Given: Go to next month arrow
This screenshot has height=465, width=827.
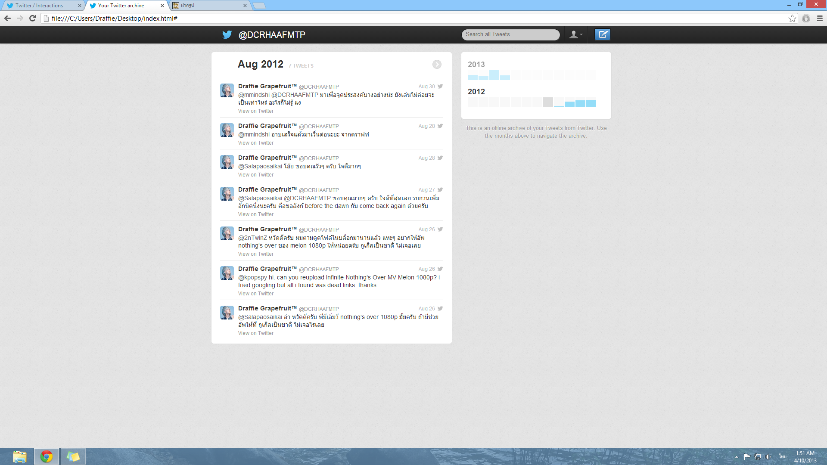Looking at the screenshot, I should (437, 64).
